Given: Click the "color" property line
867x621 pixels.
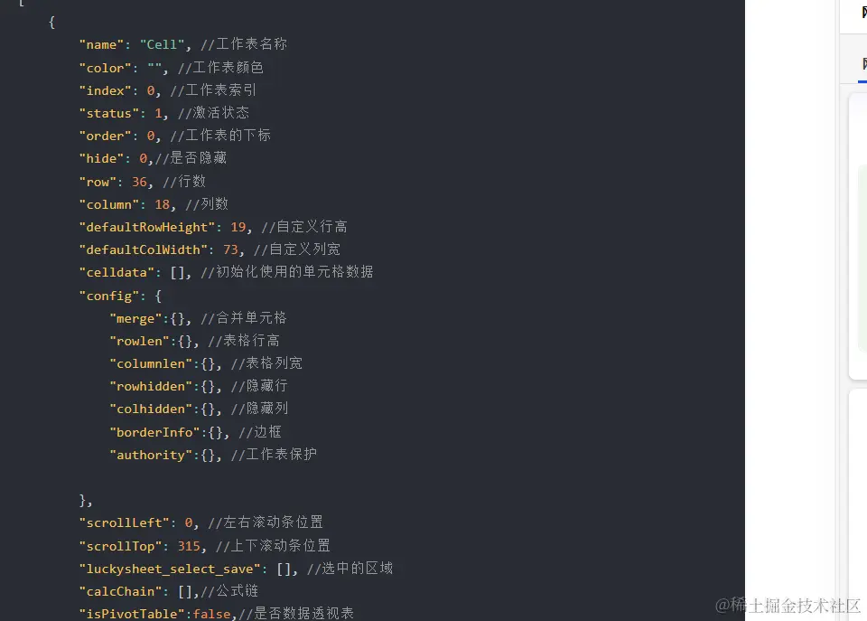Looking at the screenshot, I should tap(172, 68).
